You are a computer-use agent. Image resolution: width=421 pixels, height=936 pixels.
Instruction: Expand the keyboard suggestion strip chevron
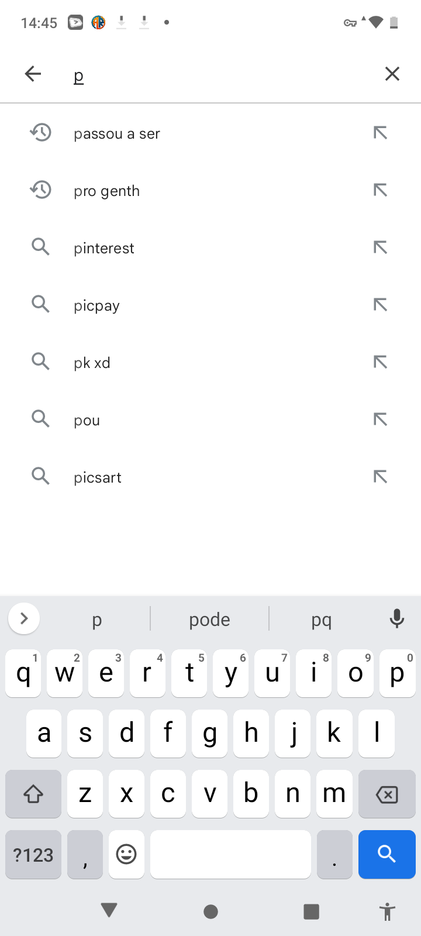coord(24,618)
